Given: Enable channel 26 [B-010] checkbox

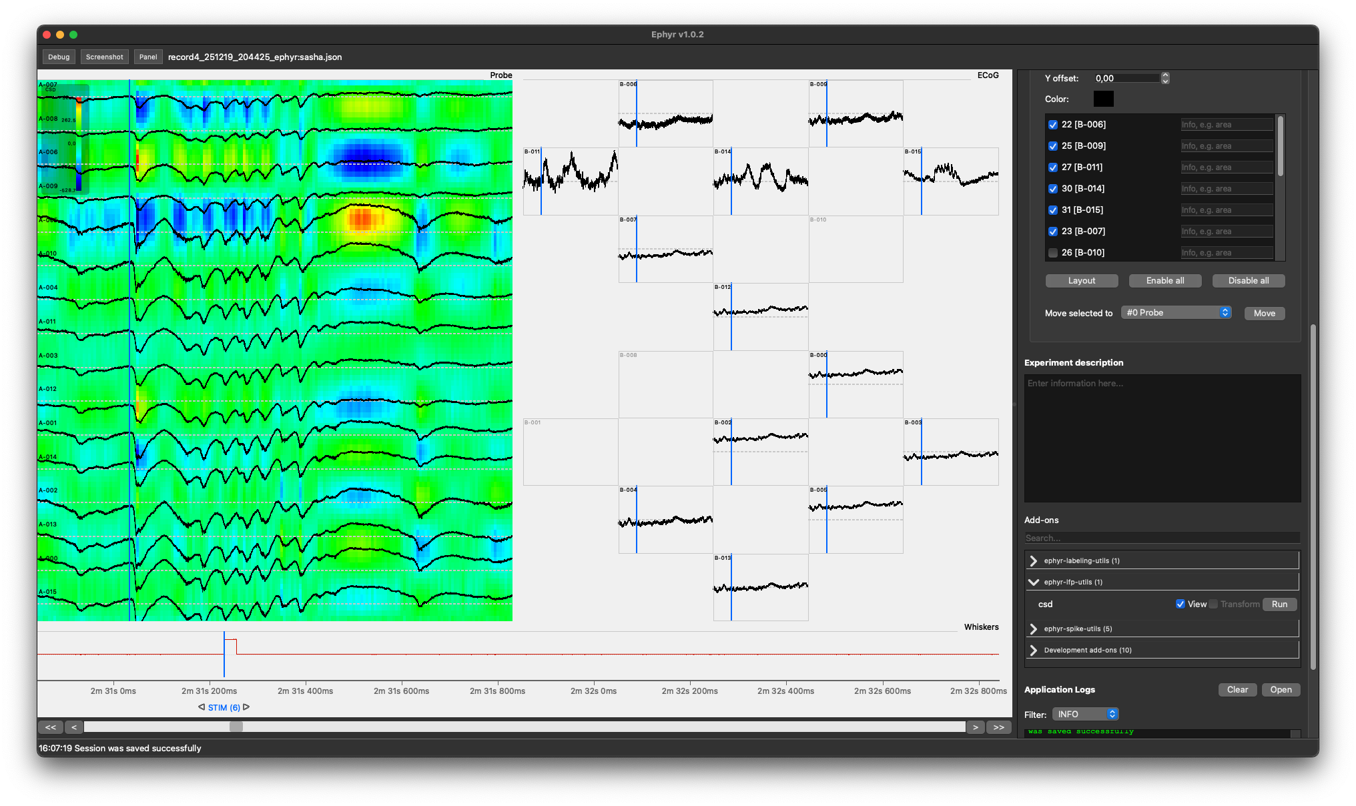Looking at the screenshot, I should (1053, 253).
